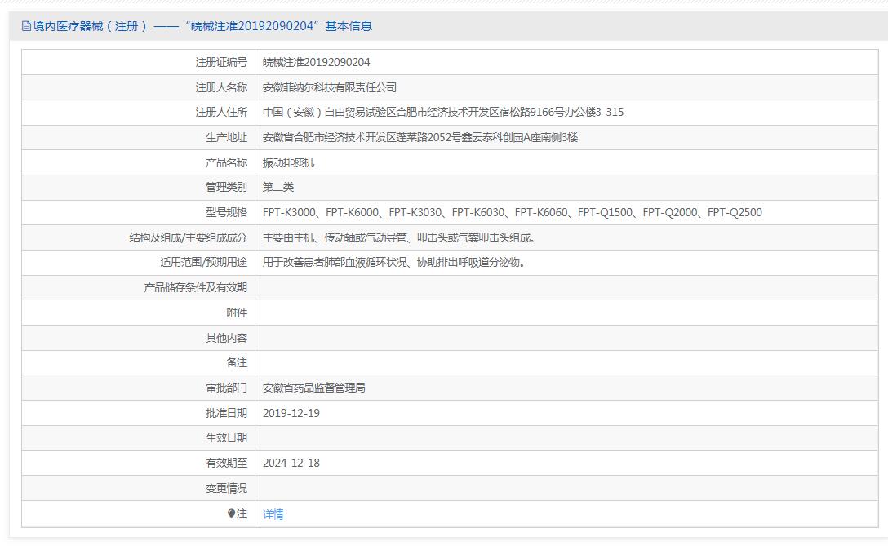888x546 pixels.
Task: Click the 产品储存条件及有效期 label
Action: pyautogui.click(x=195, y=287)
